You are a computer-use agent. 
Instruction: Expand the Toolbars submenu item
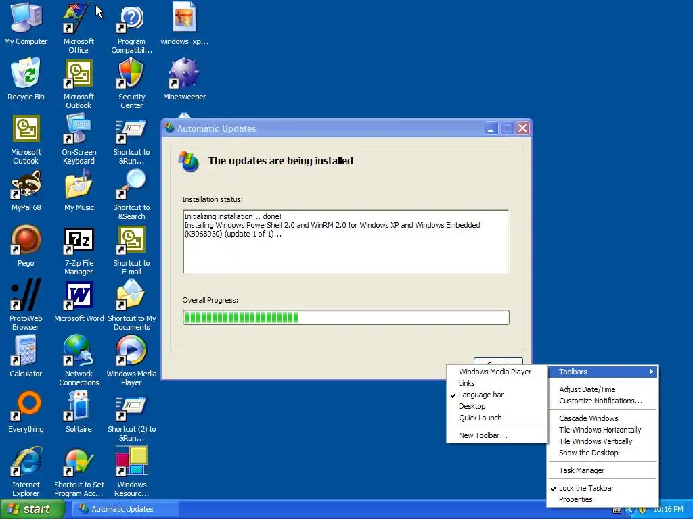(x=602, y=372)
